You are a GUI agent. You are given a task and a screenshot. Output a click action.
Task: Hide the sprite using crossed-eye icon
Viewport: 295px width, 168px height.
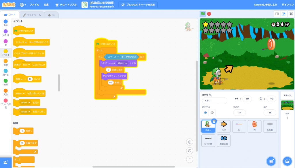(212, 113)
